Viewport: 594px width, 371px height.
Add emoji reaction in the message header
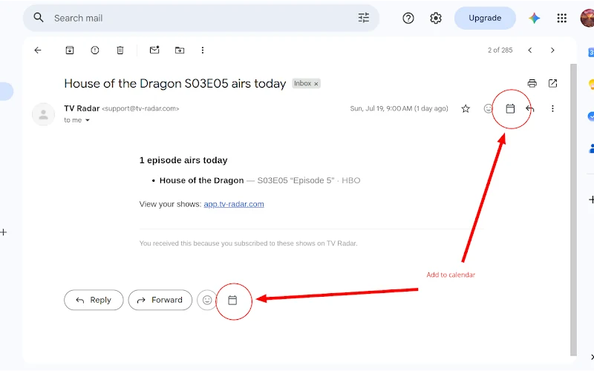pos(488,108)
